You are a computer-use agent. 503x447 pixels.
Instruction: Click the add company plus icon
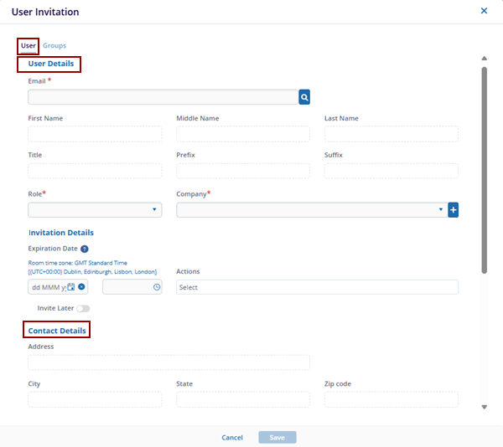[454, 210]
